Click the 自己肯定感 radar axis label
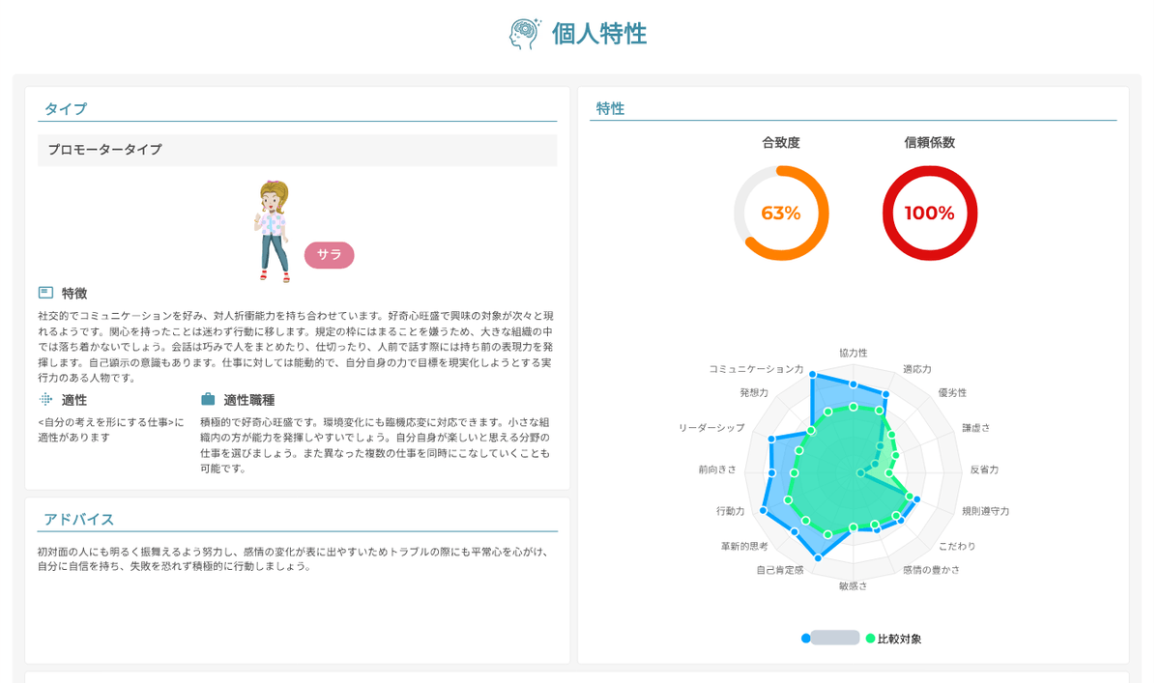Viewport: 1160px width, 683px height. [x=780, y=570]
